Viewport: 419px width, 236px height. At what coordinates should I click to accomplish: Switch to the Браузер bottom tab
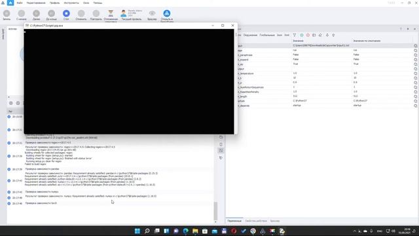click(x=275, y=221)
